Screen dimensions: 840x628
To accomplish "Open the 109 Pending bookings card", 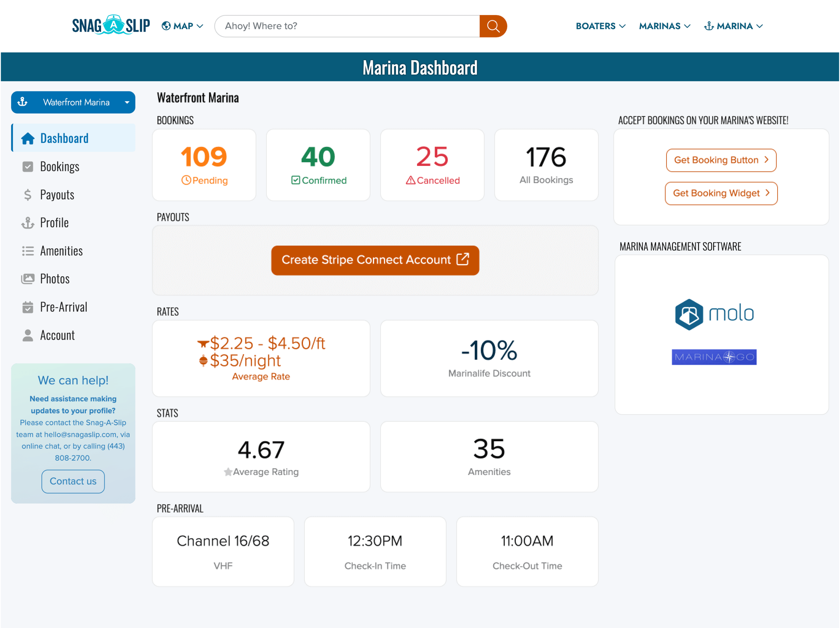I will click(x=204, y=165).
